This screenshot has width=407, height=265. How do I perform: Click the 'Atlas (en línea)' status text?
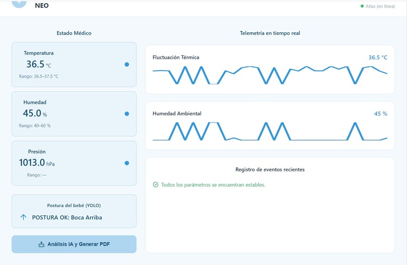click(380, 6)
